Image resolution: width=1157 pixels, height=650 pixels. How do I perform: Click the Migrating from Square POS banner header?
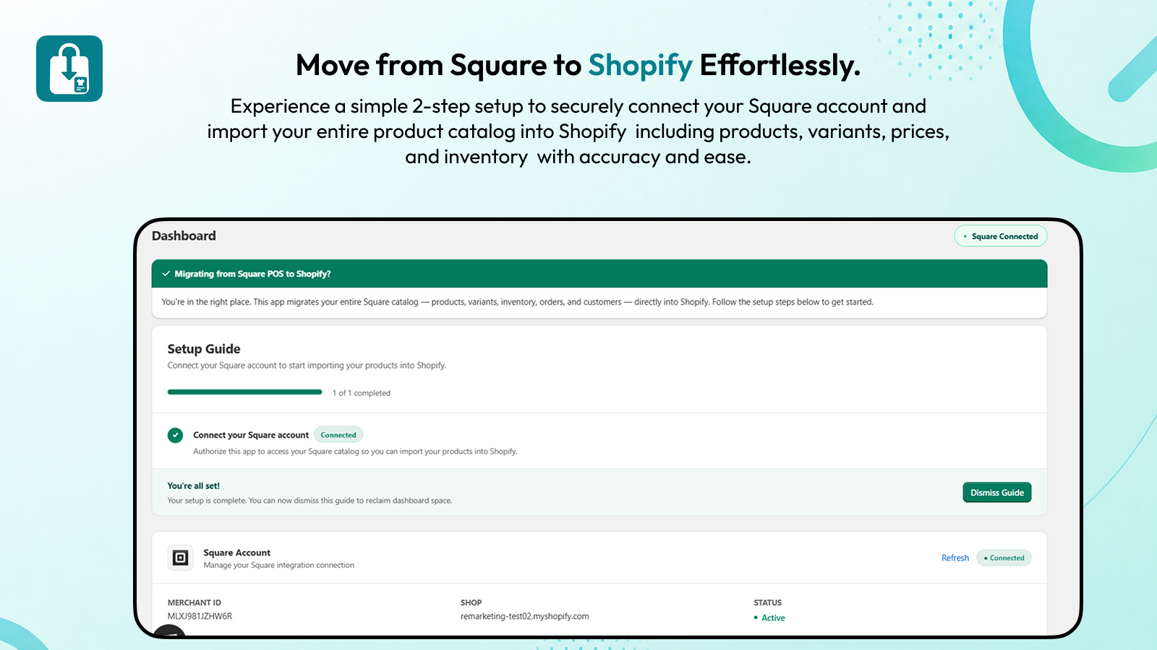(599, 274)
